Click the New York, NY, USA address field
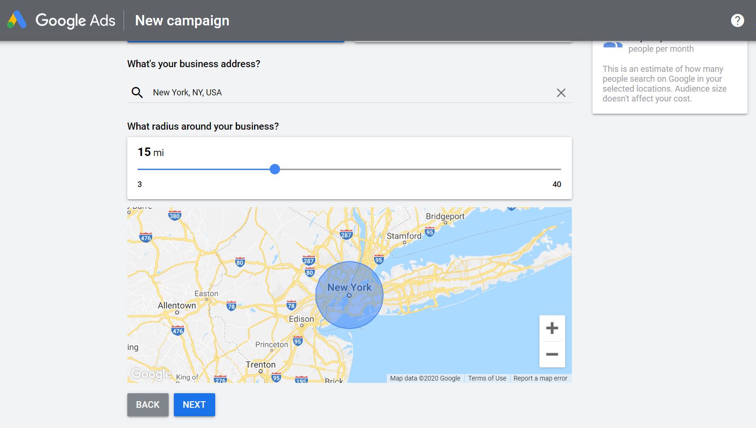 tap(349, 93)
